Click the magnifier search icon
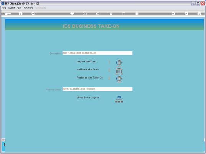 33,13
